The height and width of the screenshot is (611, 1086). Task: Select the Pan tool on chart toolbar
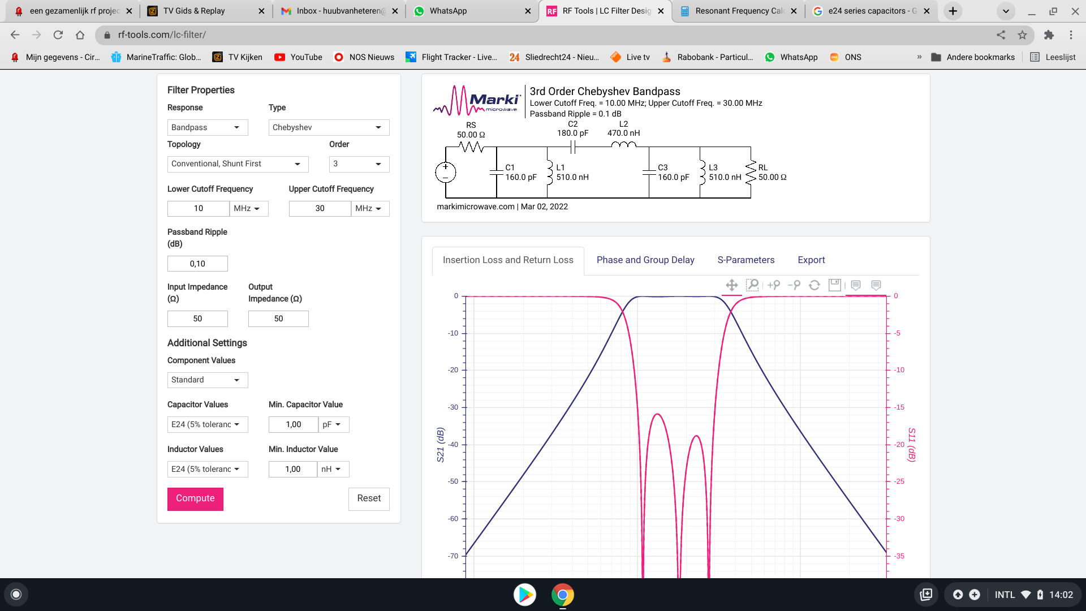[x=731, y=285]
